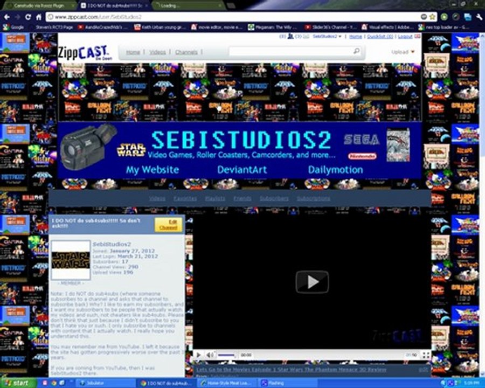Image resolution: width=485 pixels, height=388 pixels.
Task: Click the camcorder image in channel banner
Action: coord(87,147)
